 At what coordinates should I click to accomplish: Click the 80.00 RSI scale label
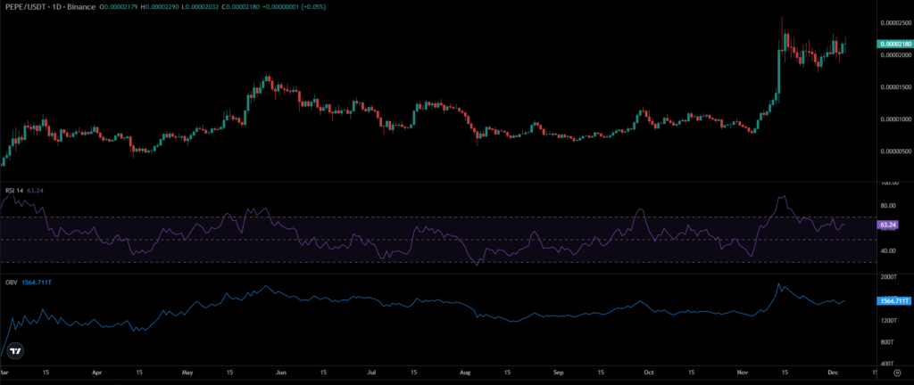pyautogui.click(x=888, y=205)
